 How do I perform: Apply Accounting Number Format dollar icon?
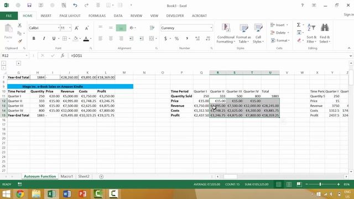click(165, 39)
